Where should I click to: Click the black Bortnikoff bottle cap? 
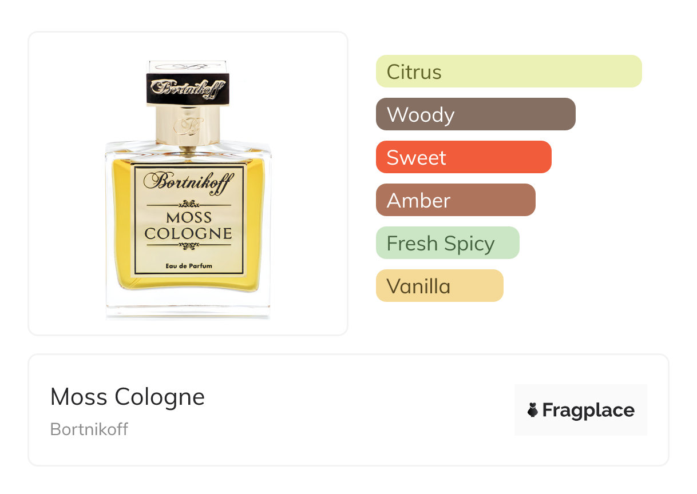coord(188,89)
